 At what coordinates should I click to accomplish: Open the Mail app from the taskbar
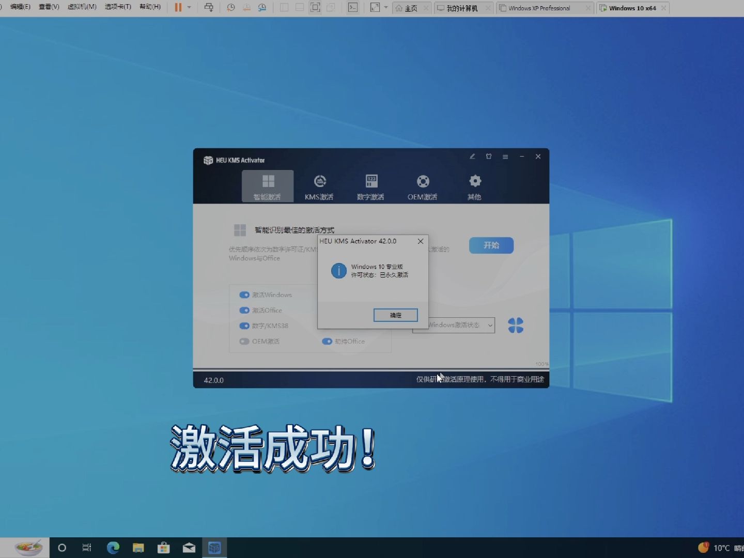189,548
